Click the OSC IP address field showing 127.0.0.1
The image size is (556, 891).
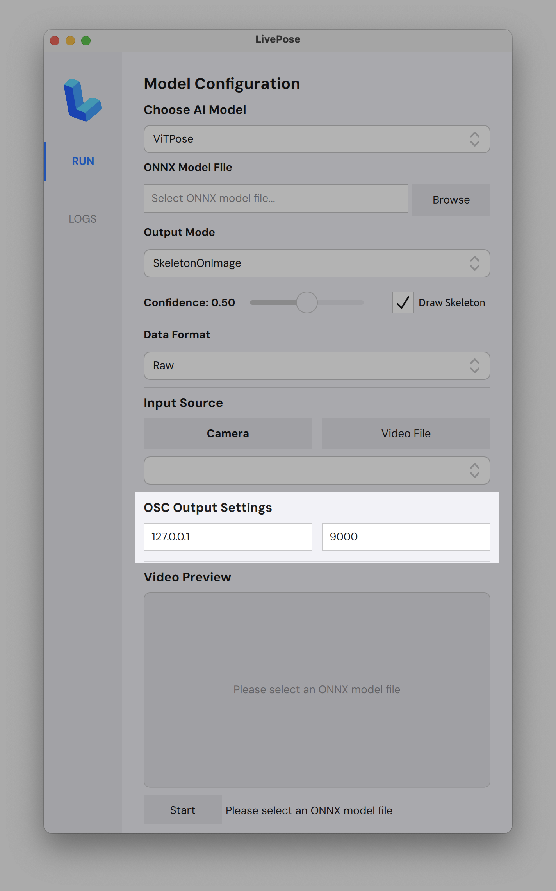point(228,537)
